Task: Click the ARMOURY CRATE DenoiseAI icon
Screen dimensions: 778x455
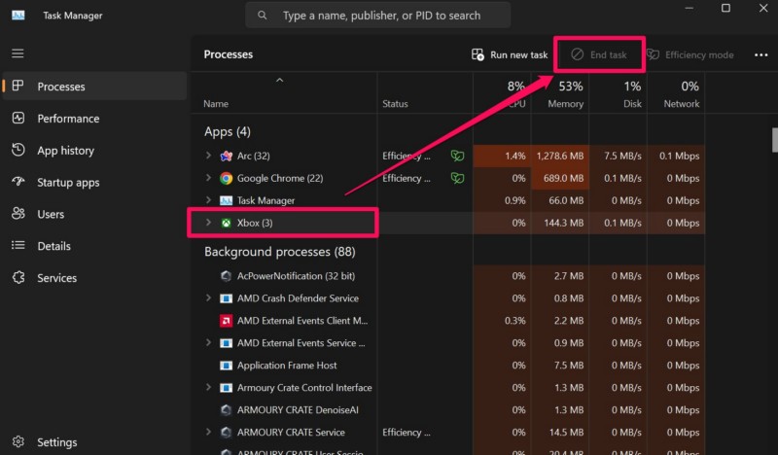Action: coord(227,410)
